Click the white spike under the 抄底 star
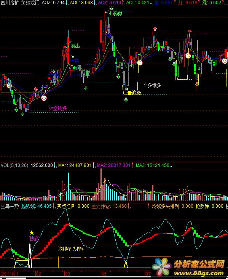 [30, 256]
